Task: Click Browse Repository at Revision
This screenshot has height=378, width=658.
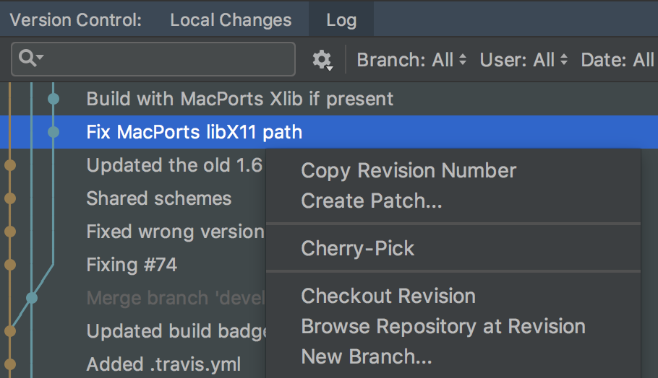Action: point(443,326)
